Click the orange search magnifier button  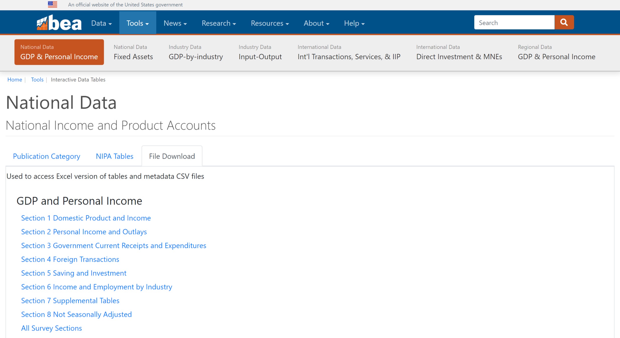[x=564, y=22]
